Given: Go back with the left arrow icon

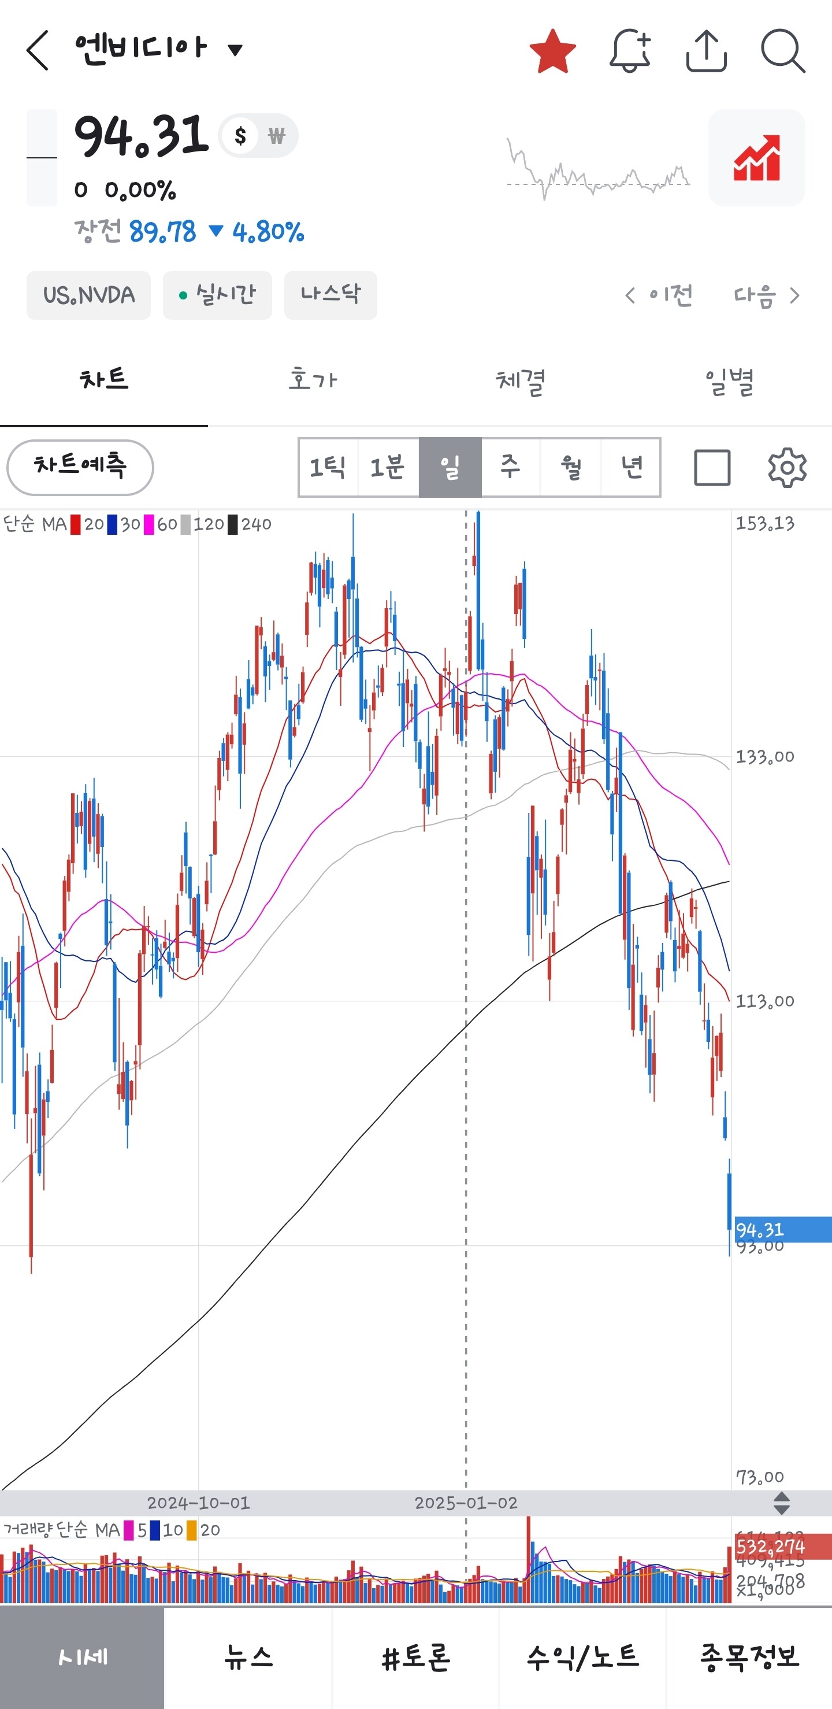Looking at the screenshot, I should [x=38, y=50].
